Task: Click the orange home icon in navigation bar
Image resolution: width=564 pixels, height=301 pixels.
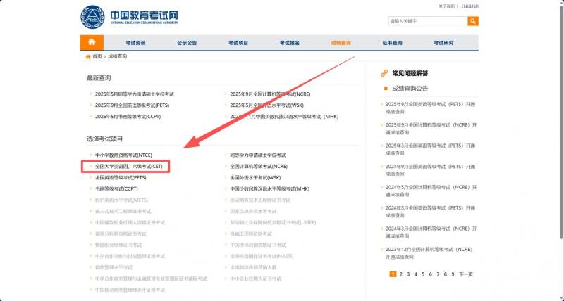Action: pyautogui.click(x=92, y=43)
